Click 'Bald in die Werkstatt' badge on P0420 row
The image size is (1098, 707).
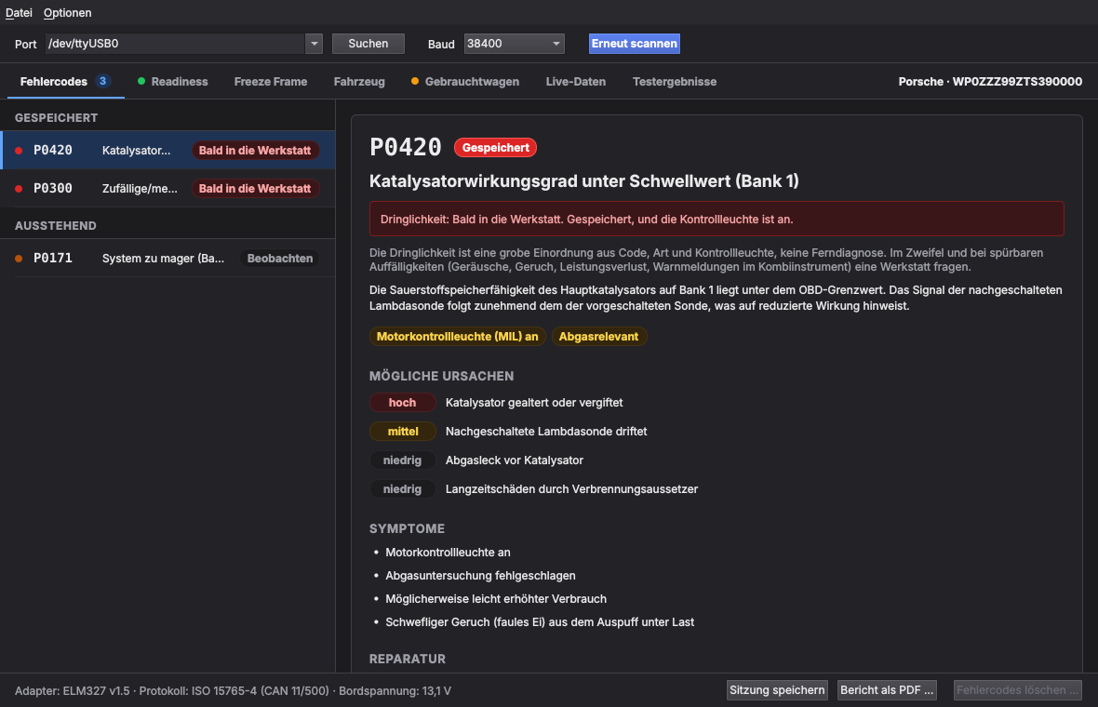click(x=255, y=151)
